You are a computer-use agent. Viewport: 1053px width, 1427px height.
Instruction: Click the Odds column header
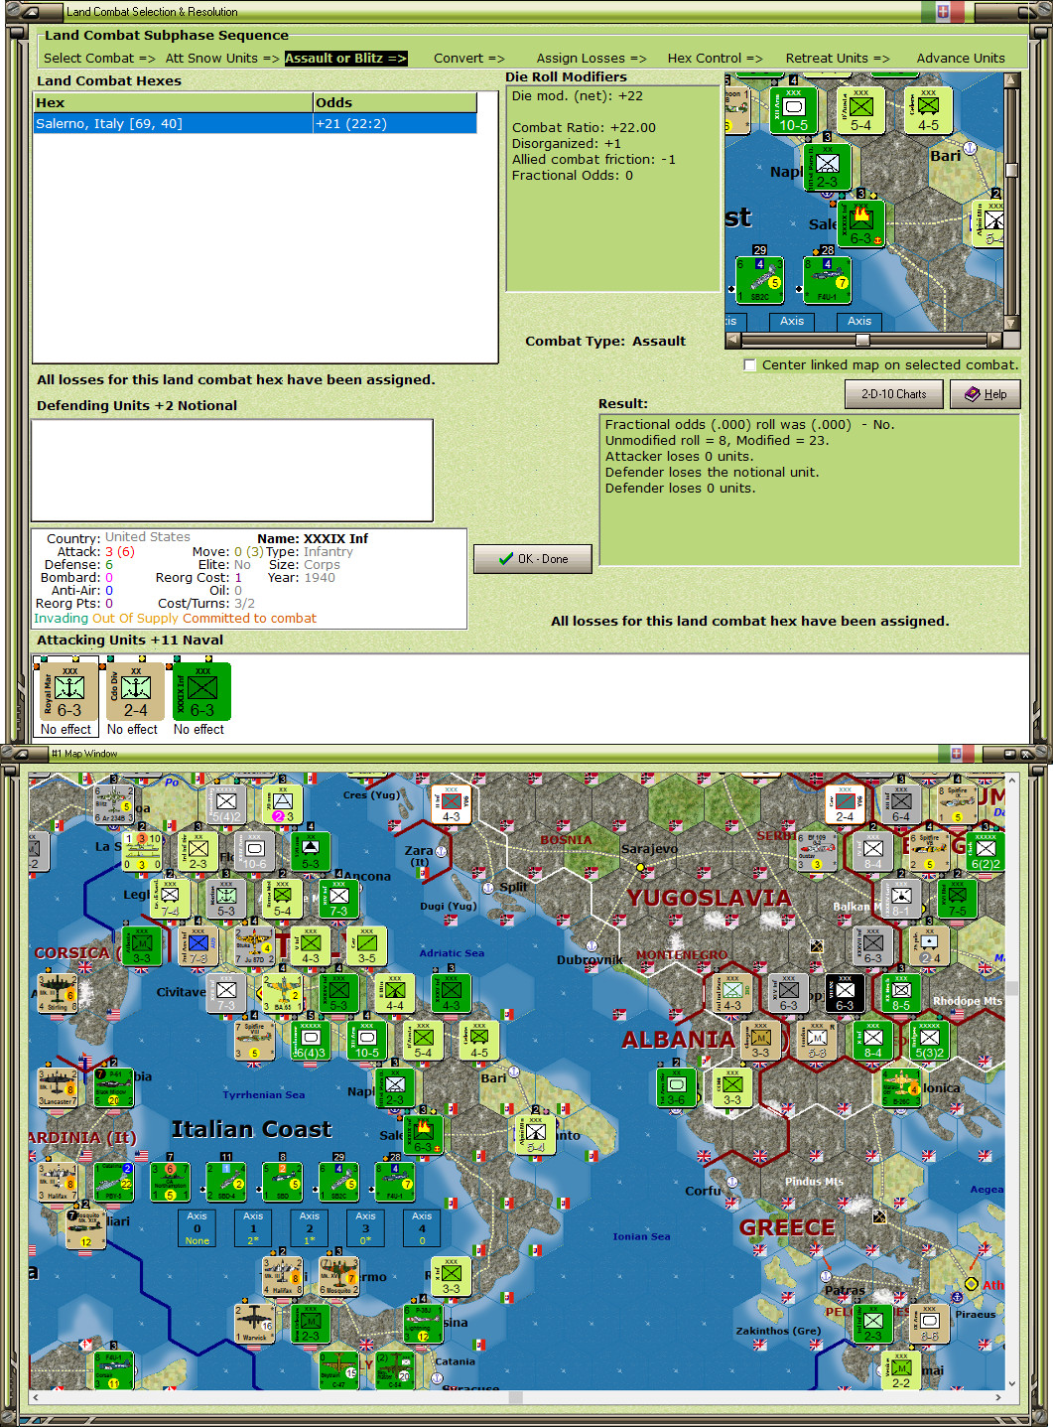395,103
